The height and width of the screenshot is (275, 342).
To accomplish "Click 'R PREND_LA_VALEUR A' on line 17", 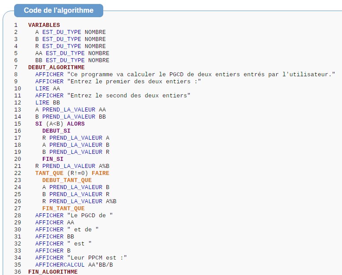I will coord(76,138).
